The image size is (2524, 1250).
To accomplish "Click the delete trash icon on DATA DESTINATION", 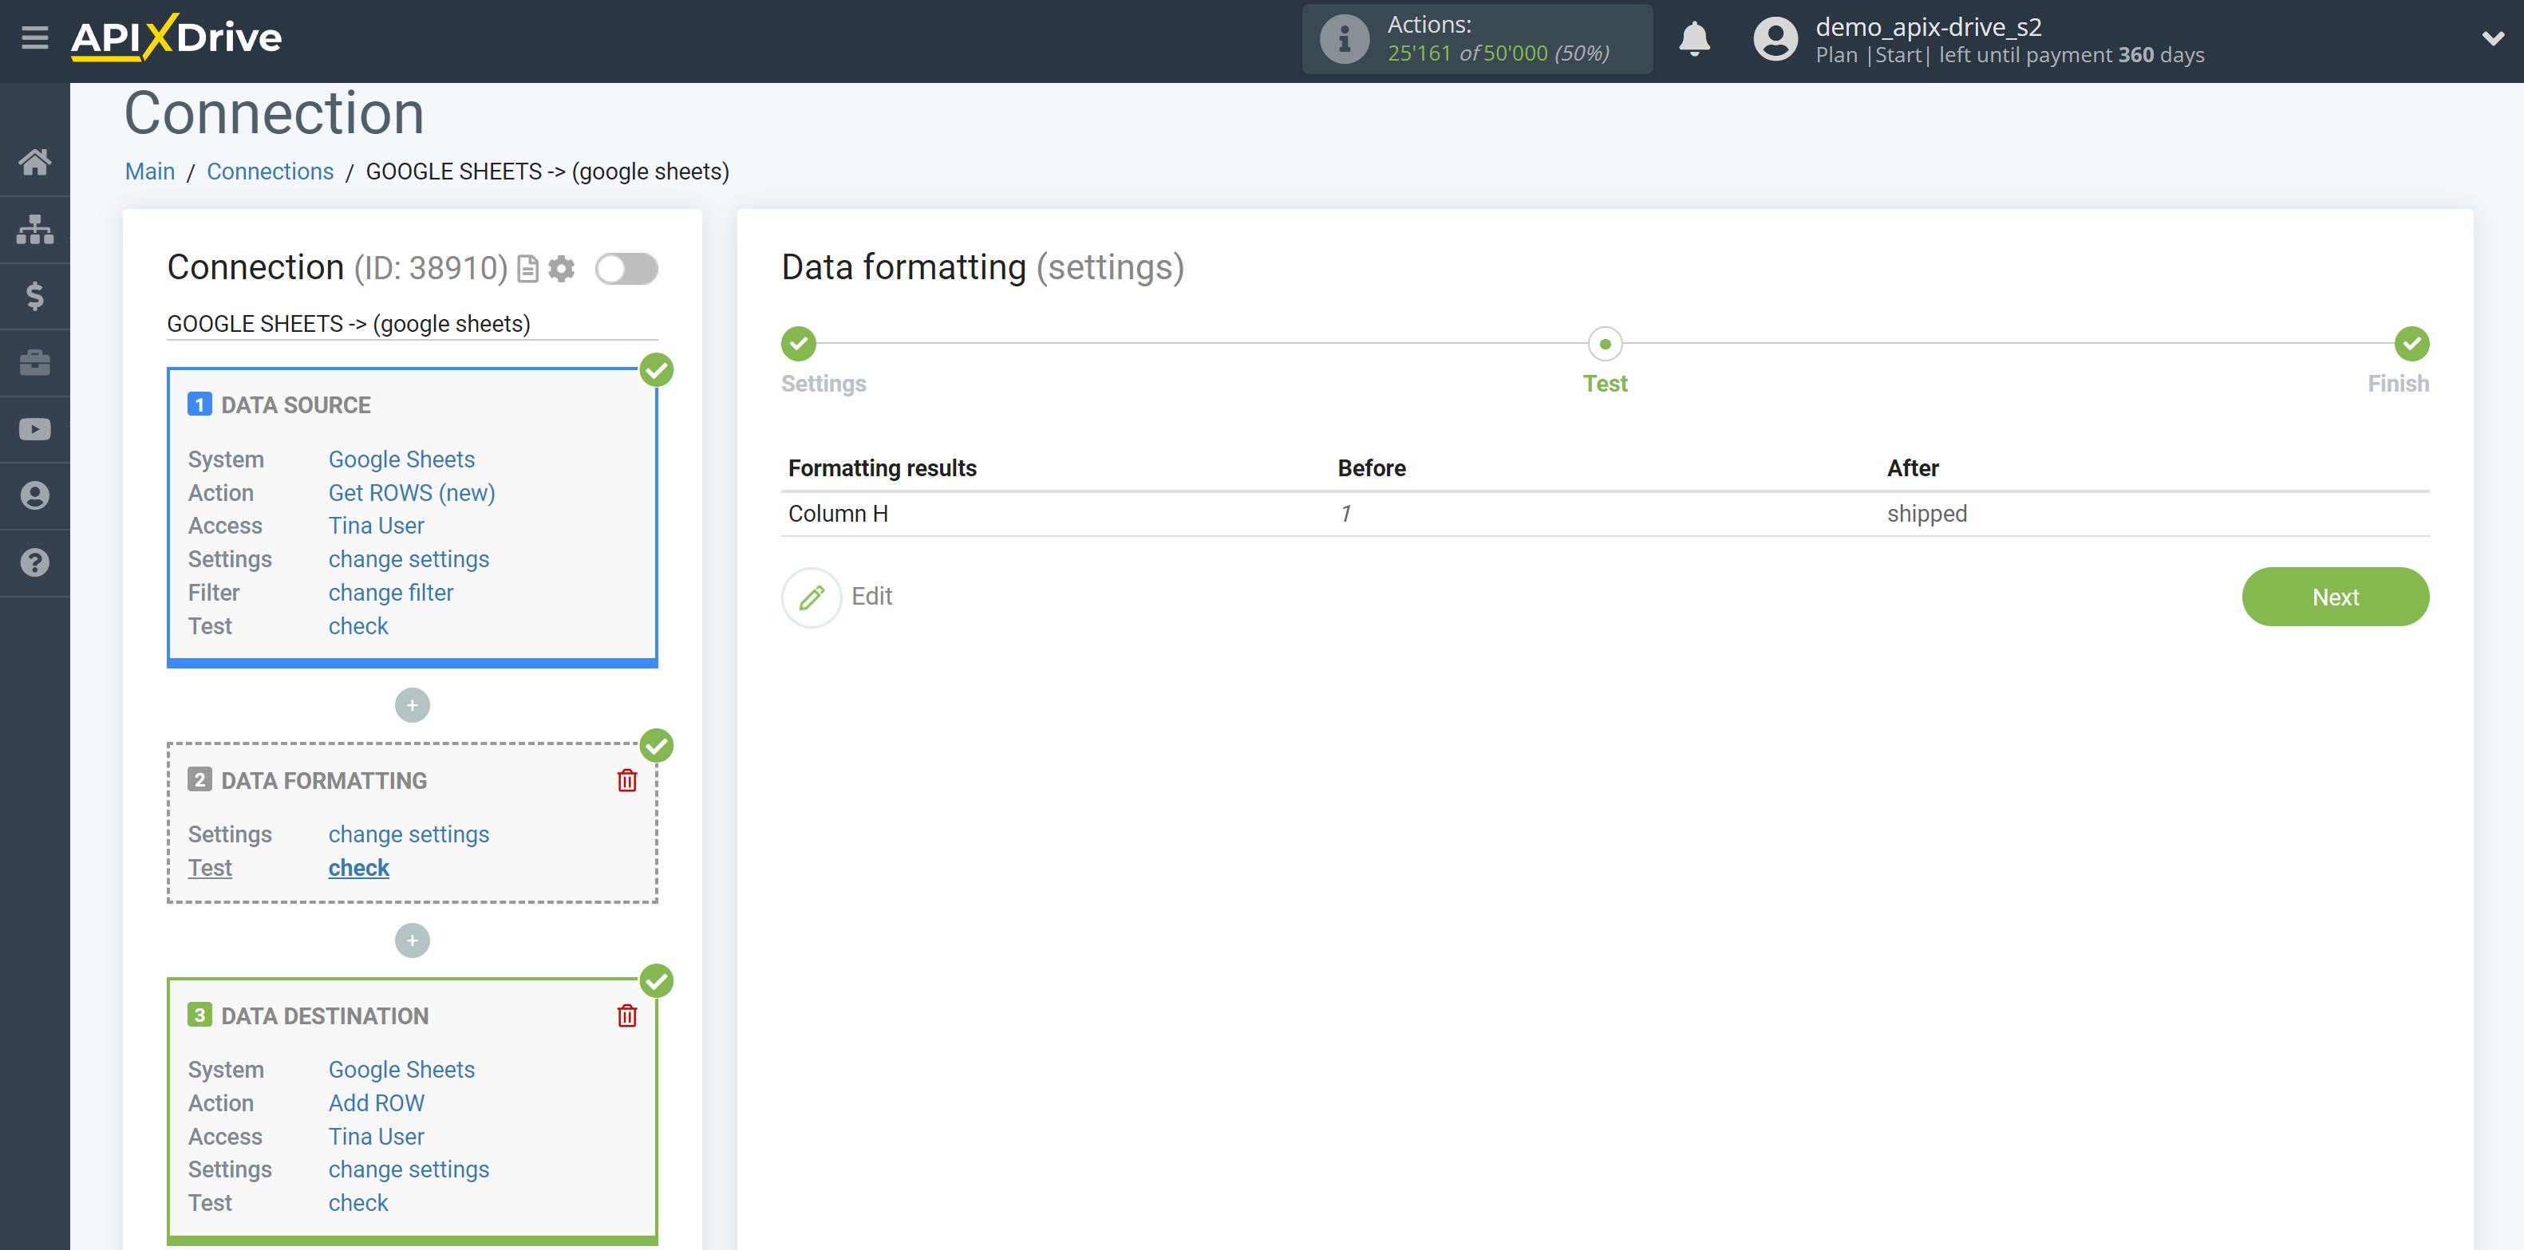I will [628, 1015].
